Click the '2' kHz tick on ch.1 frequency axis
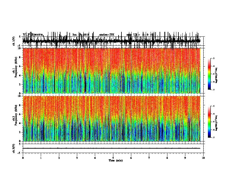229x177 pixels. [x=20, y=84]
